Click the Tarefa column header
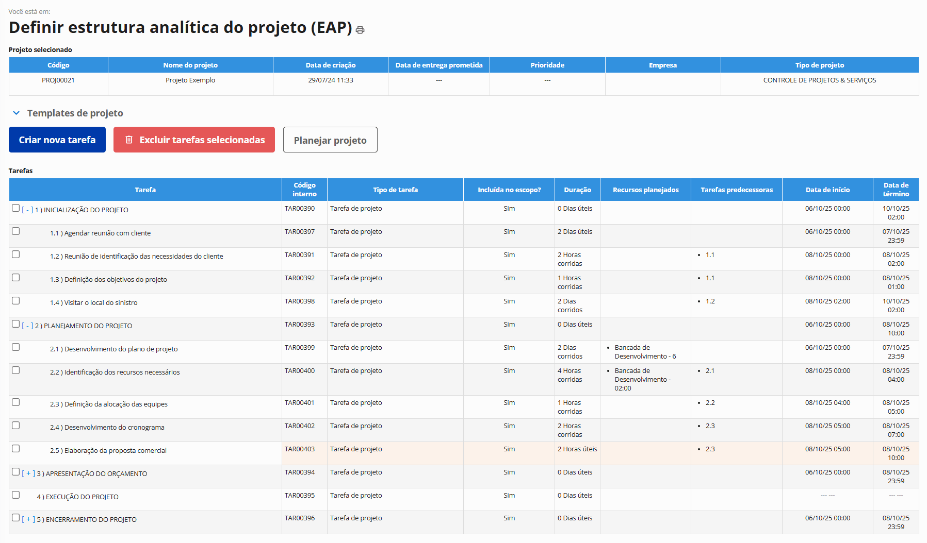 (145, 190)
